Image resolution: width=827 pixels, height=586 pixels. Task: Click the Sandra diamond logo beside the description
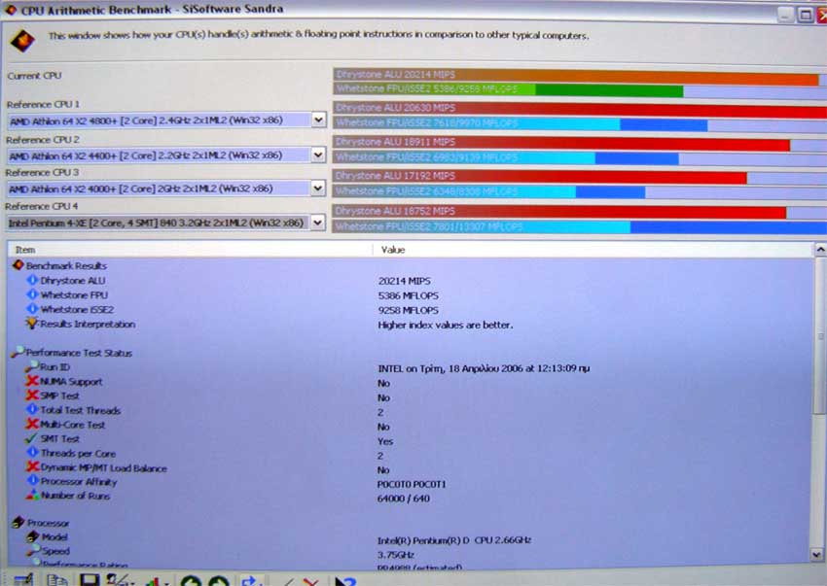22,41
